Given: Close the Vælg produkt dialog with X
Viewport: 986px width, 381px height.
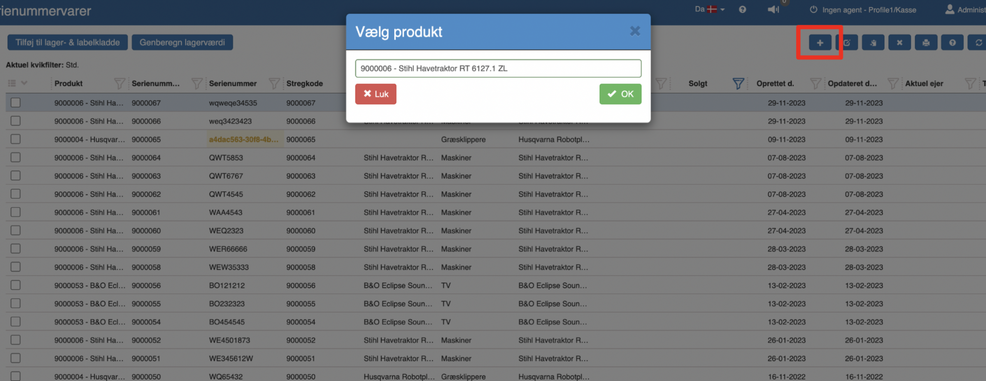Looking at the screenshot, I should pyautogui.click(x=635, y=31).
